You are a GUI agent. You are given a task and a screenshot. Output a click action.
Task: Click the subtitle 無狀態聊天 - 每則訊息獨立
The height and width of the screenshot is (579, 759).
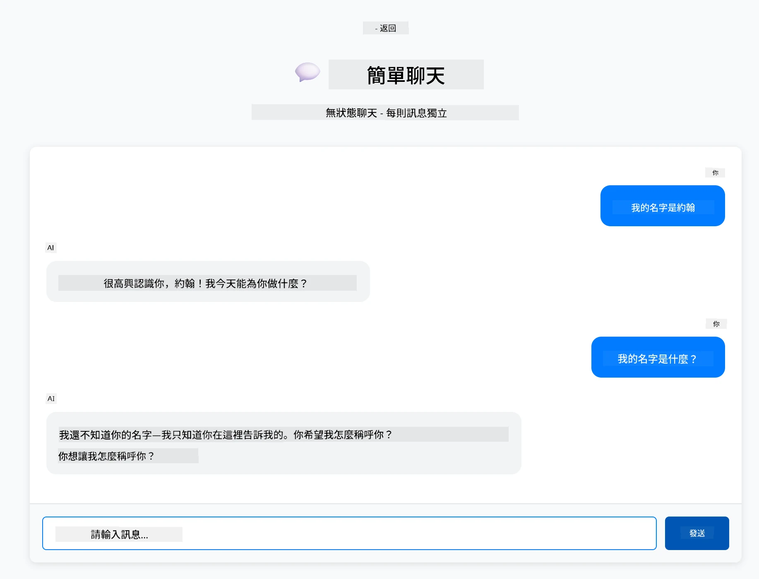(385, 112)
